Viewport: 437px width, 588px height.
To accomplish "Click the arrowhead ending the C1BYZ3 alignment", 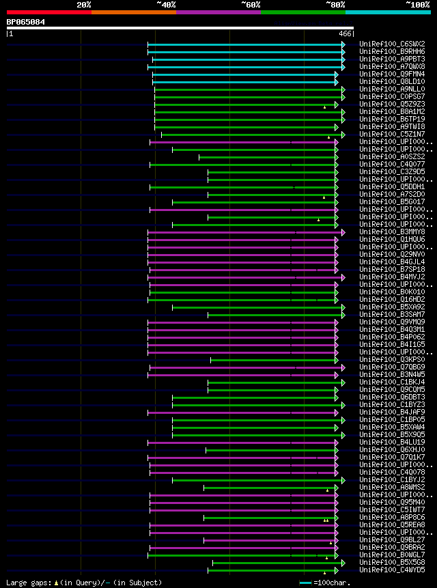I will click(343, 406).
